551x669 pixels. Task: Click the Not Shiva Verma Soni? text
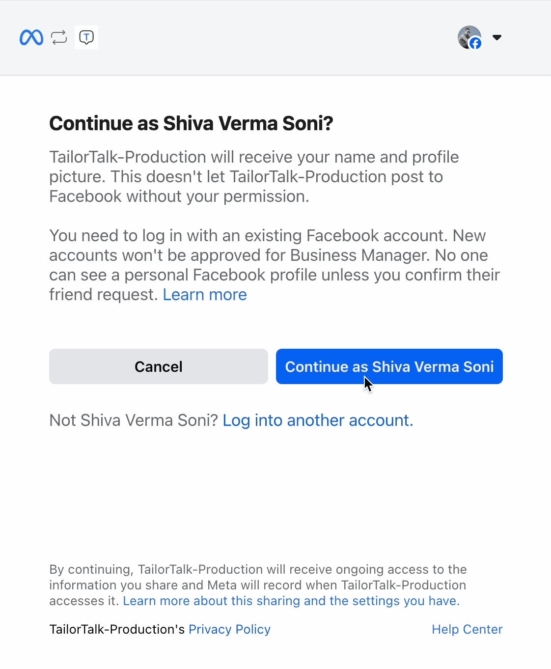134,420
